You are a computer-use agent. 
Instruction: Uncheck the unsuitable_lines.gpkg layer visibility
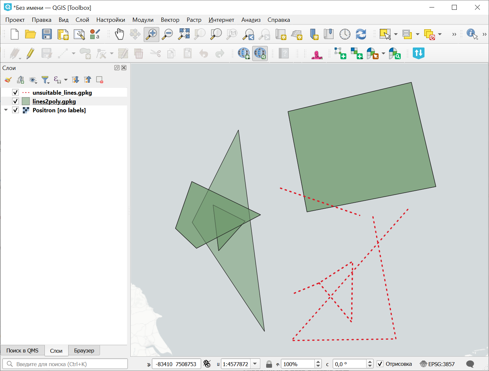pos(15,92)
